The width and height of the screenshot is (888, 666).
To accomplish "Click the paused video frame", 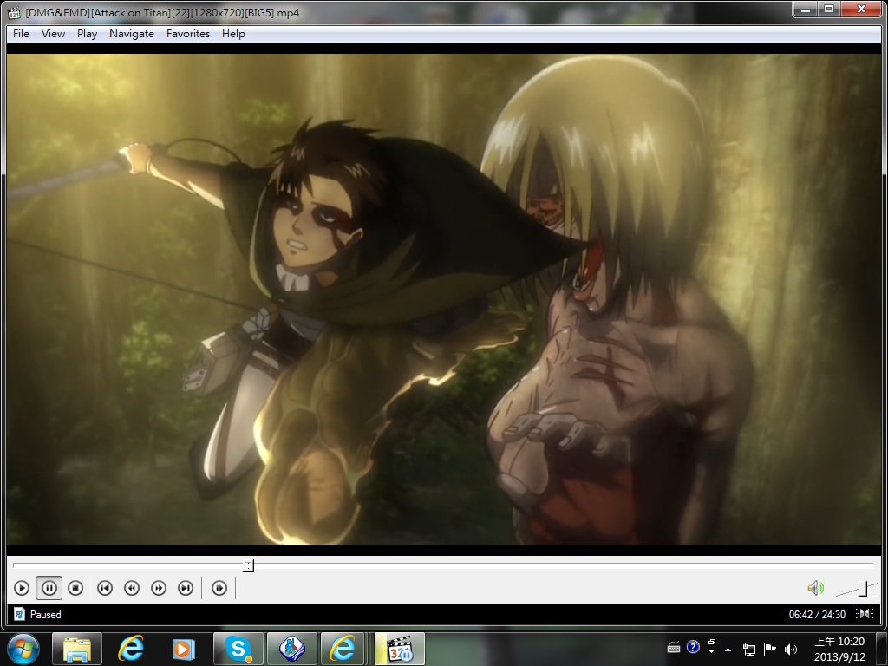I will 444,299.
